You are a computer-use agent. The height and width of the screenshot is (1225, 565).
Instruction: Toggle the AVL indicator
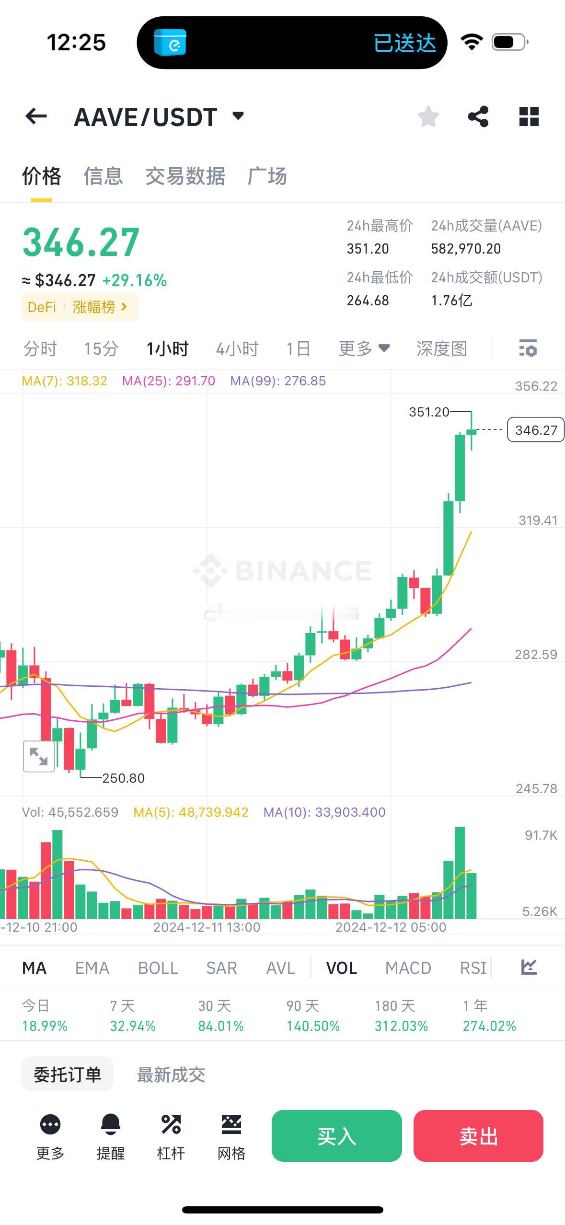coord(281,968)
